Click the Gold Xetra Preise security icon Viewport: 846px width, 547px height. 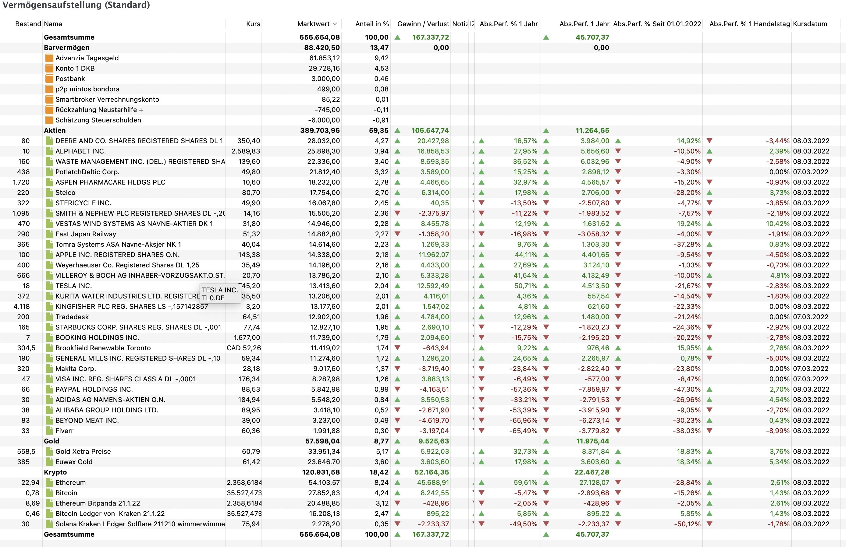coord(49,451)
